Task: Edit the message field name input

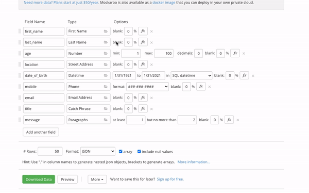Action: (x=44, y=120)
